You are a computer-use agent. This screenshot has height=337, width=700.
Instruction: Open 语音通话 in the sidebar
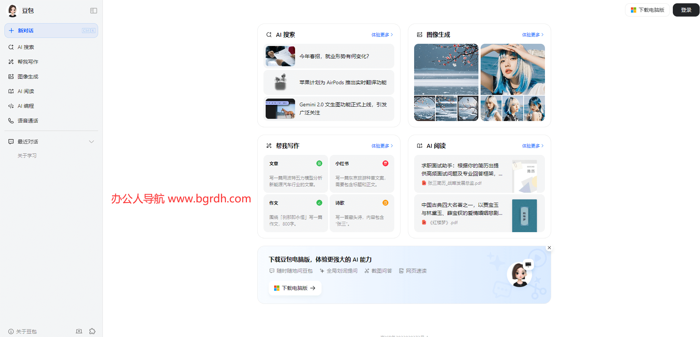click(51, 121)
